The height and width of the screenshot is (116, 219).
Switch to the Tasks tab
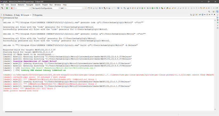(x=17, y=15)
